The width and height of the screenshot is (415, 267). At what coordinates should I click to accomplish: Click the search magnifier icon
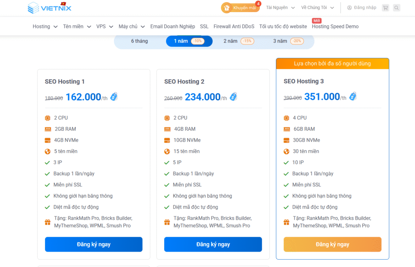(396, 8)
